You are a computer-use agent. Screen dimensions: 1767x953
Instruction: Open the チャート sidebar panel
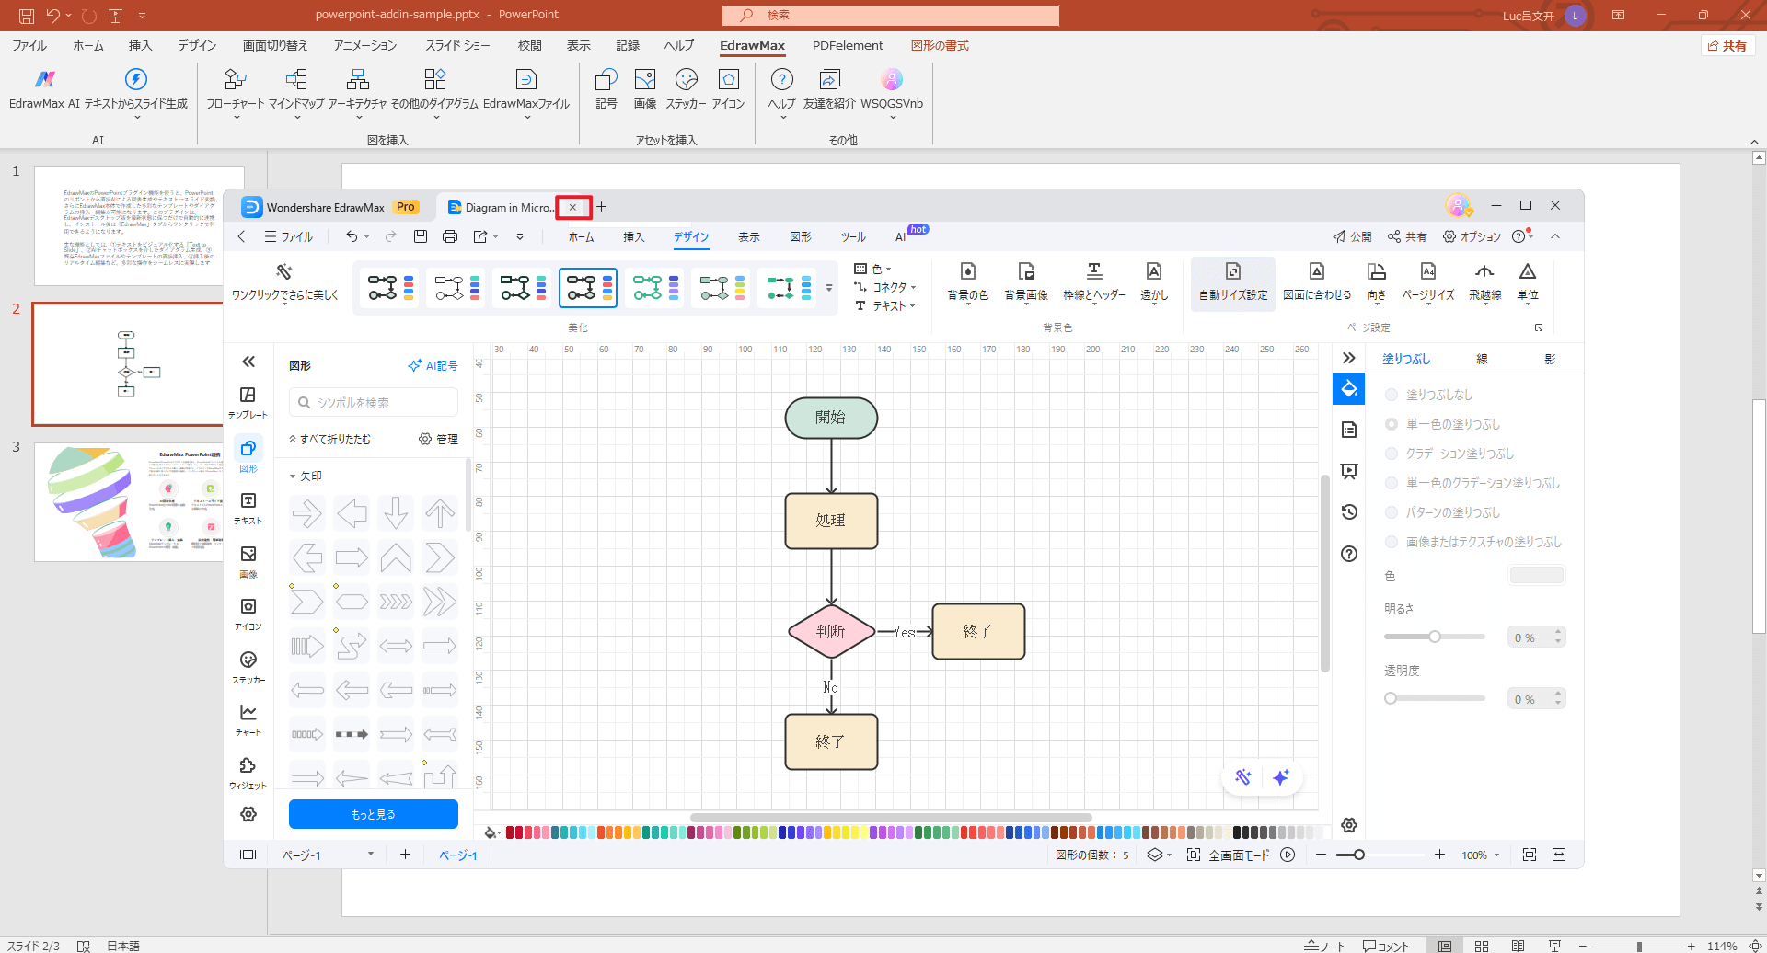pos(248,719)
